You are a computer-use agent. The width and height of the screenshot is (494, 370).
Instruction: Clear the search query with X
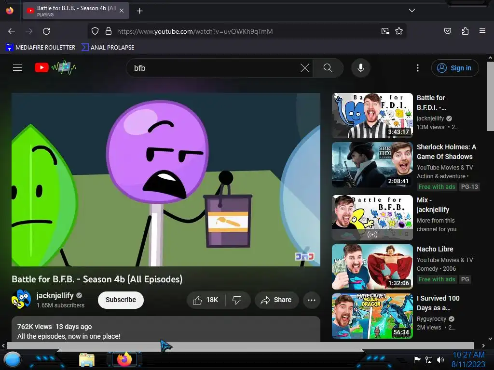point(305,68)
